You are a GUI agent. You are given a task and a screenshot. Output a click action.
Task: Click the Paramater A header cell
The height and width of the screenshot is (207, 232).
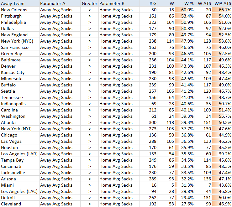point(60,3)
